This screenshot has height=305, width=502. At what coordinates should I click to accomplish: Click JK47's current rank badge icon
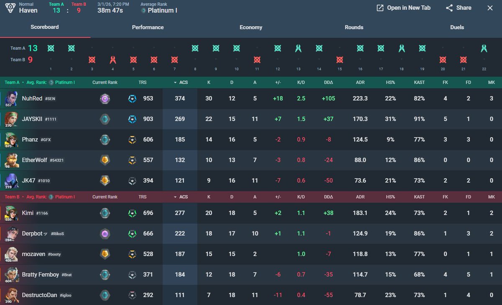(x=105, y=180)
